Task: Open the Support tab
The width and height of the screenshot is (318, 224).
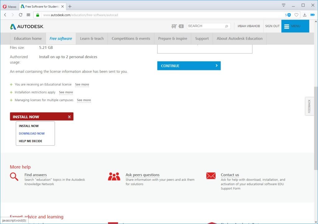Action: [x=202, y=38]
